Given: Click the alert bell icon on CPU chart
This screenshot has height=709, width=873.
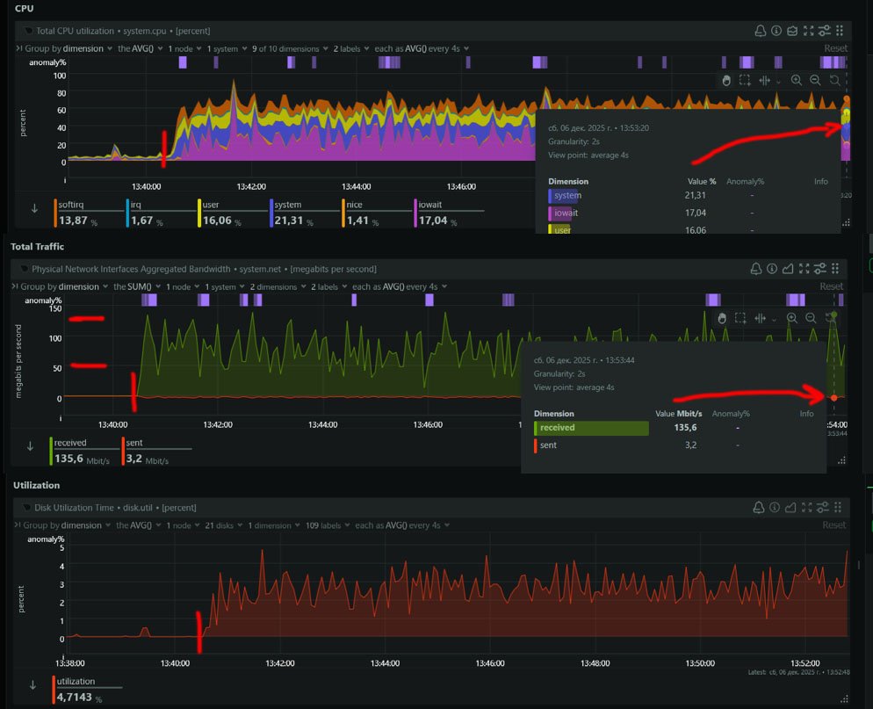Looking at the screenshot, I should [761, 31].
